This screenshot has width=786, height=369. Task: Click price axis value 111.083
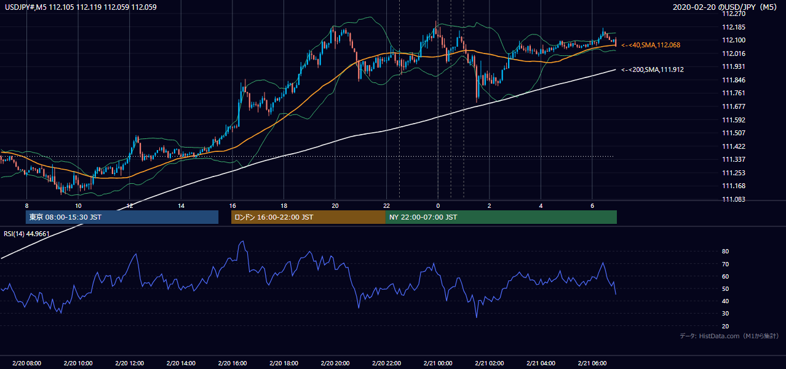pyautogui.click(x=734, y=199)
